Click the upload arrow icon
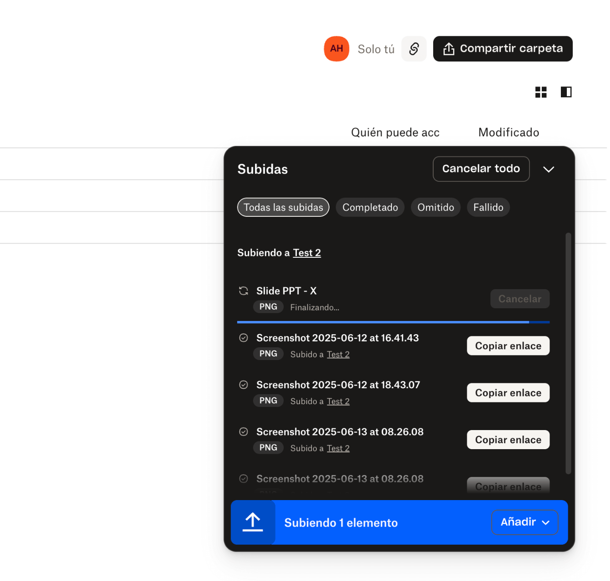610x581 pixels. tap(253, 522)
